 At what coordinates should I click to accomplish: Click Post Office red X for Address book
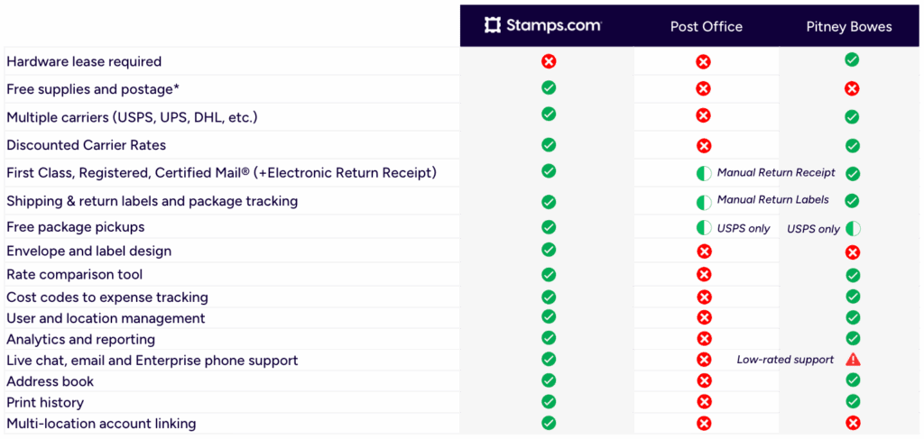(704, 381)
